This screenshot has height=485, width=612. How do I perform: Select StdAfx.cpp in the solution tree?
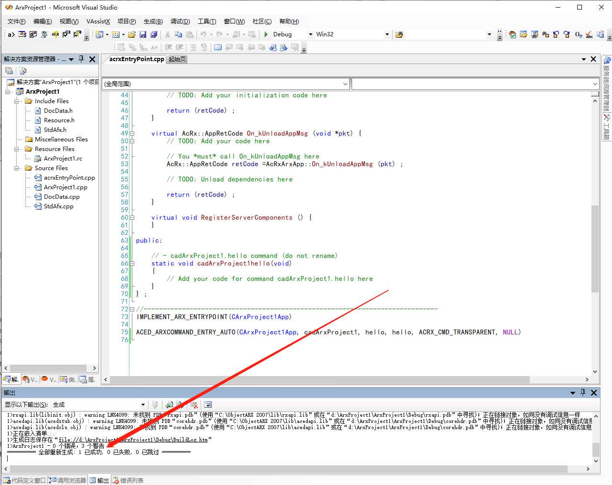point(59,206)
